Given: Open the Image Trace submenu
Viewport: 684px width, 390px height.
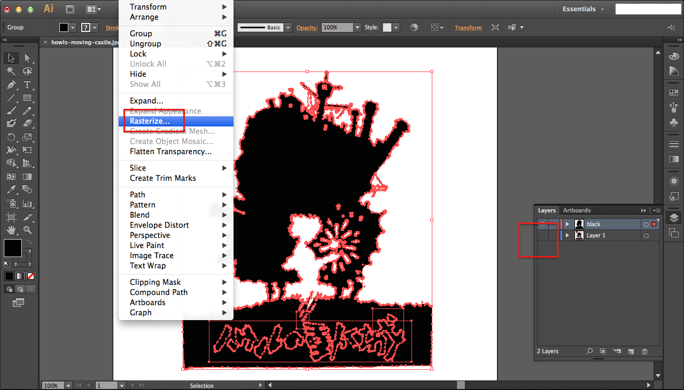Looking at the screenshot, I should click(x=176, y=256).
